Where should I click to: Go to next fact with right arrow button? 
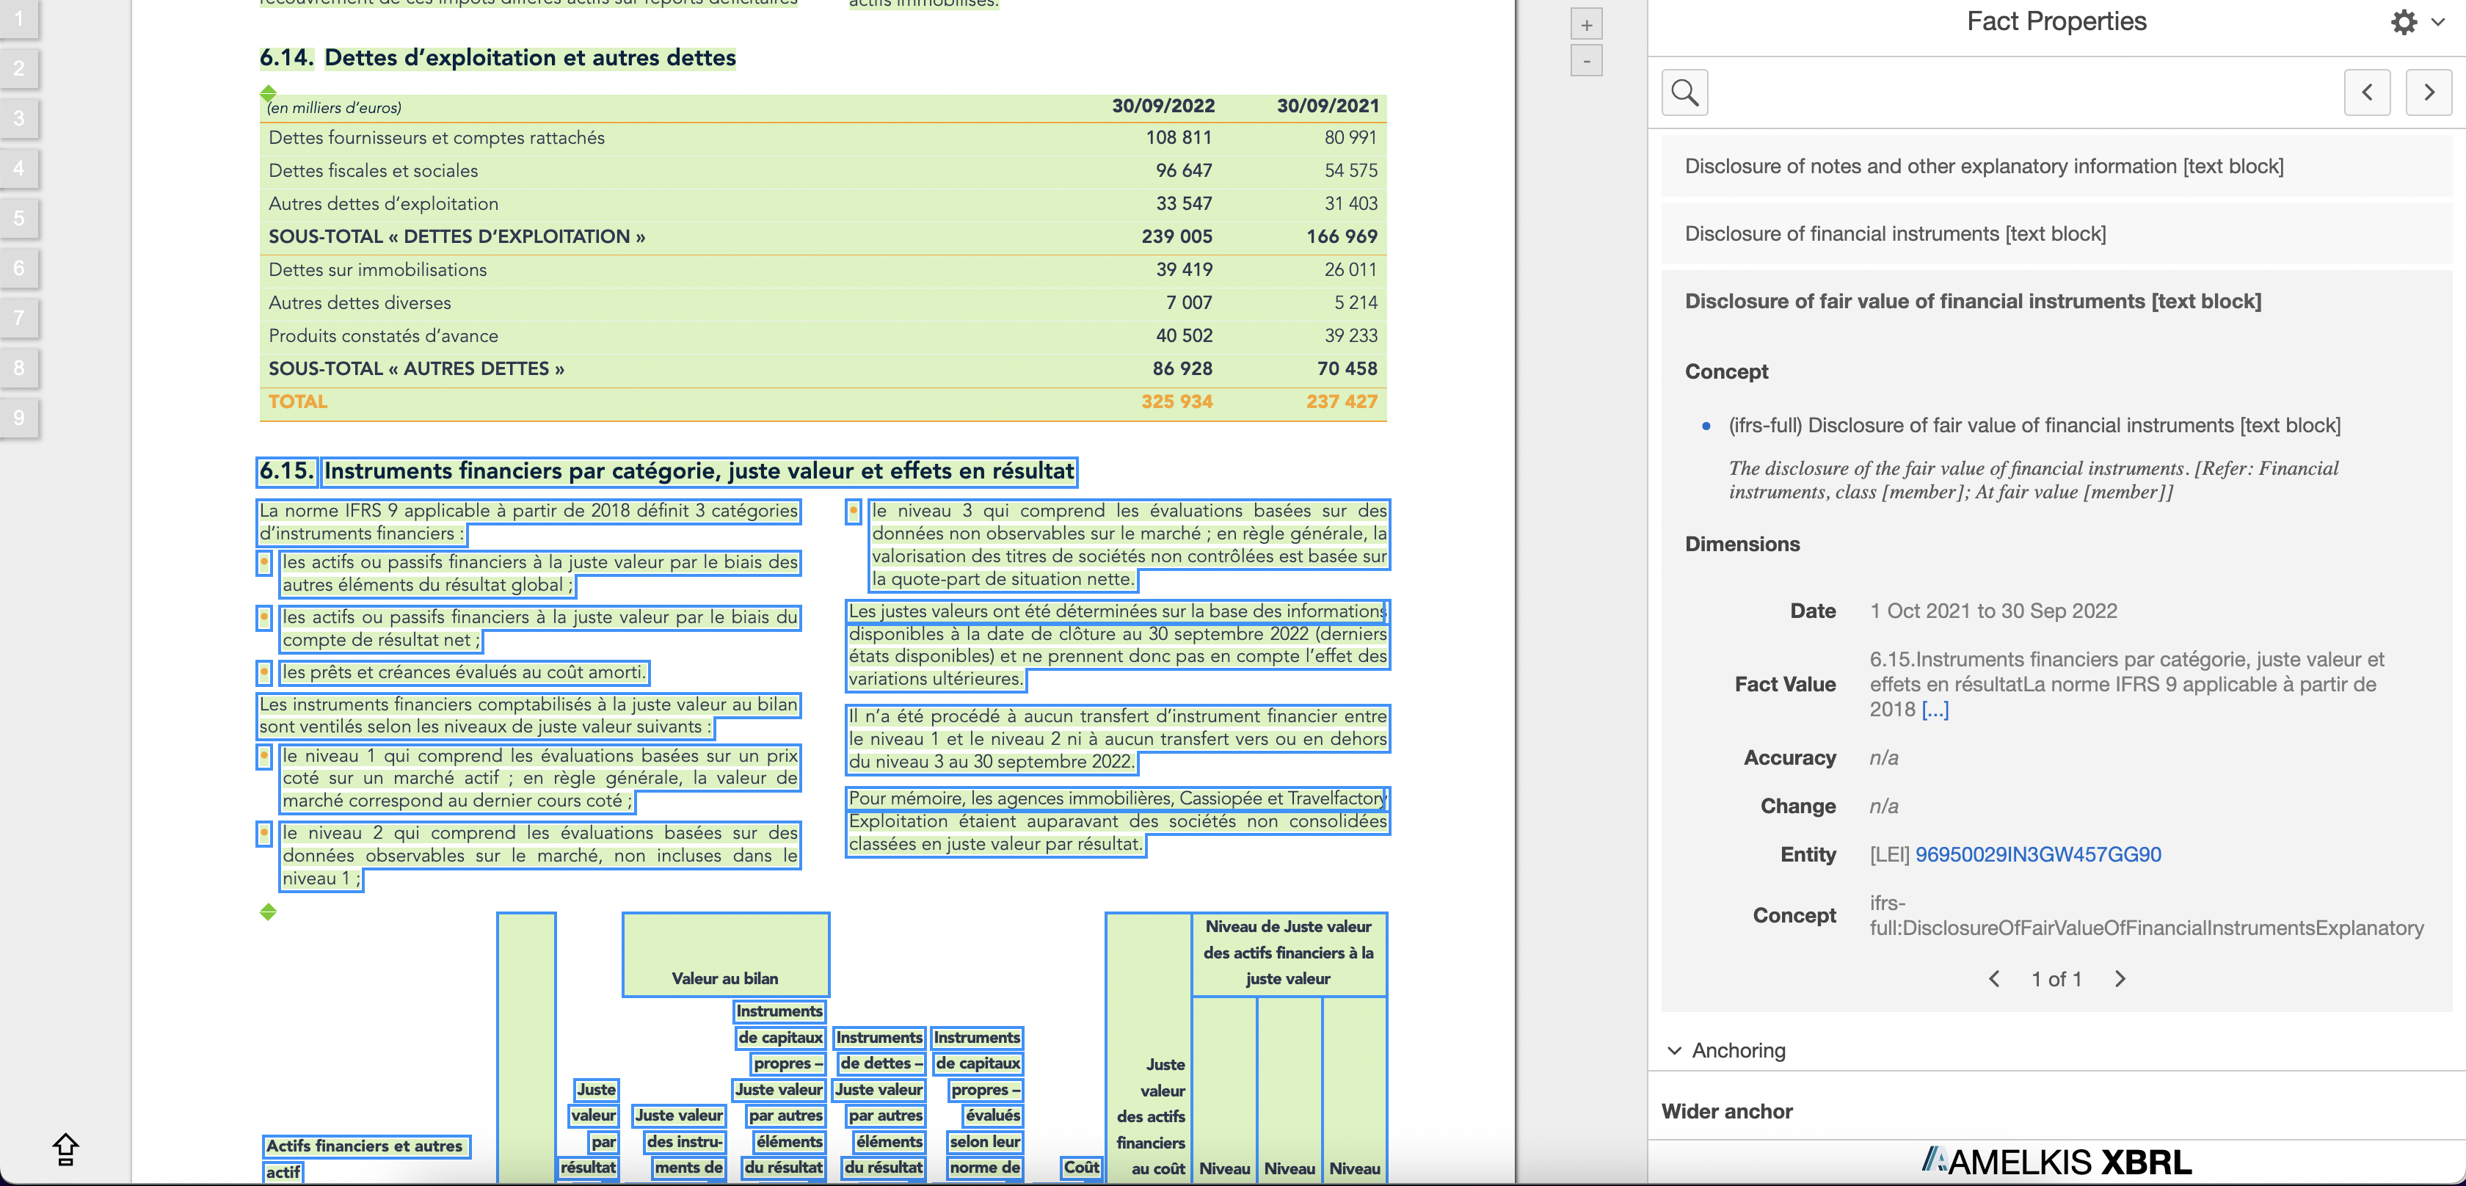2428,93
